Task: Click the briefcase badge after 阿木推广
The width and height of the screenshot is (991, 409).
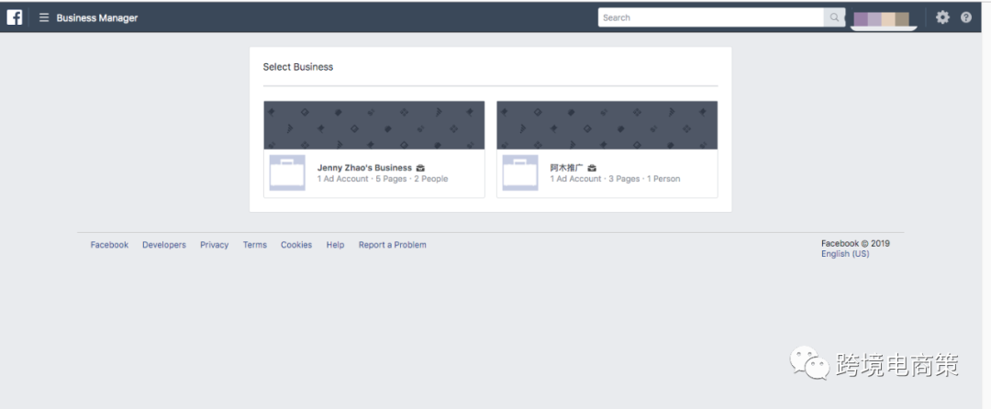Action: tap(592, 168)
